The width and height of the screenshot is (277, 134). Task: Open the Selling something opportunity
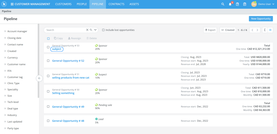click(x=63, y=93)
